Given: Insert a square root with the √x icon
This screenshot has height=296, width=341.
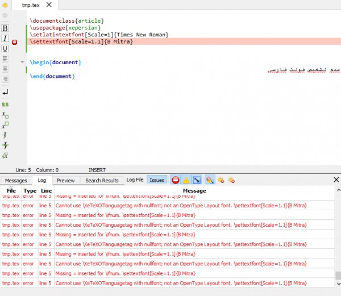Looking at the screenshot, I should 5,156.
